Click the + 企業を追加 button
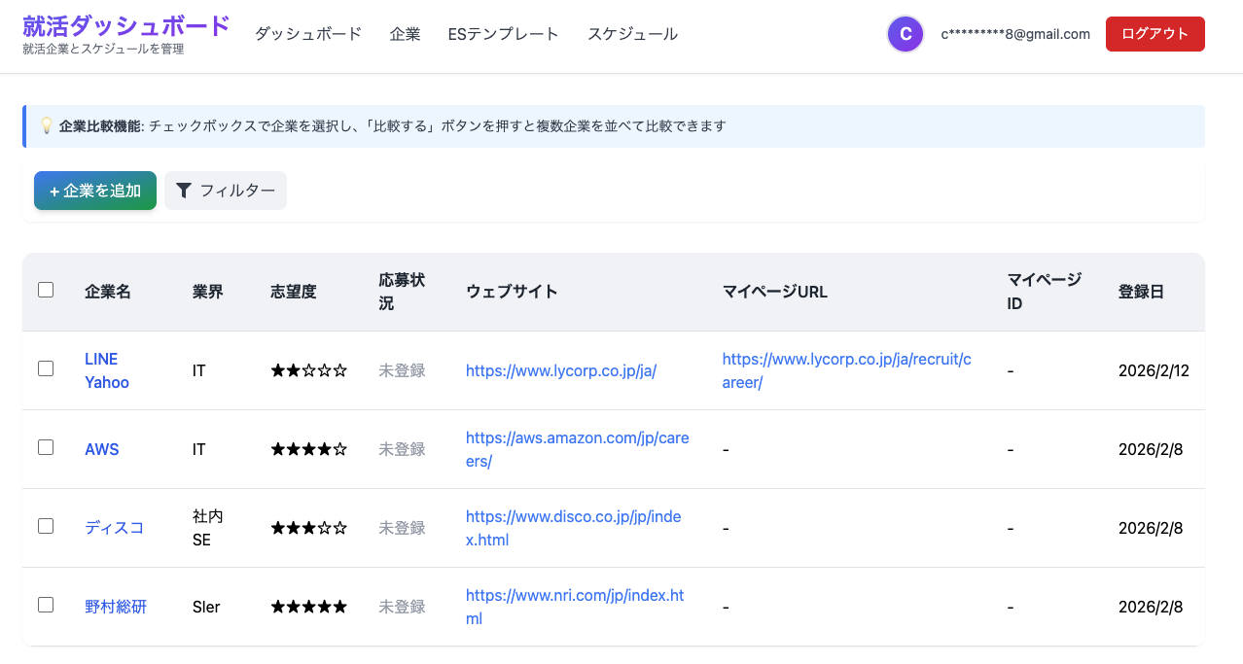 pyautogui.click(x=95, y=191)
